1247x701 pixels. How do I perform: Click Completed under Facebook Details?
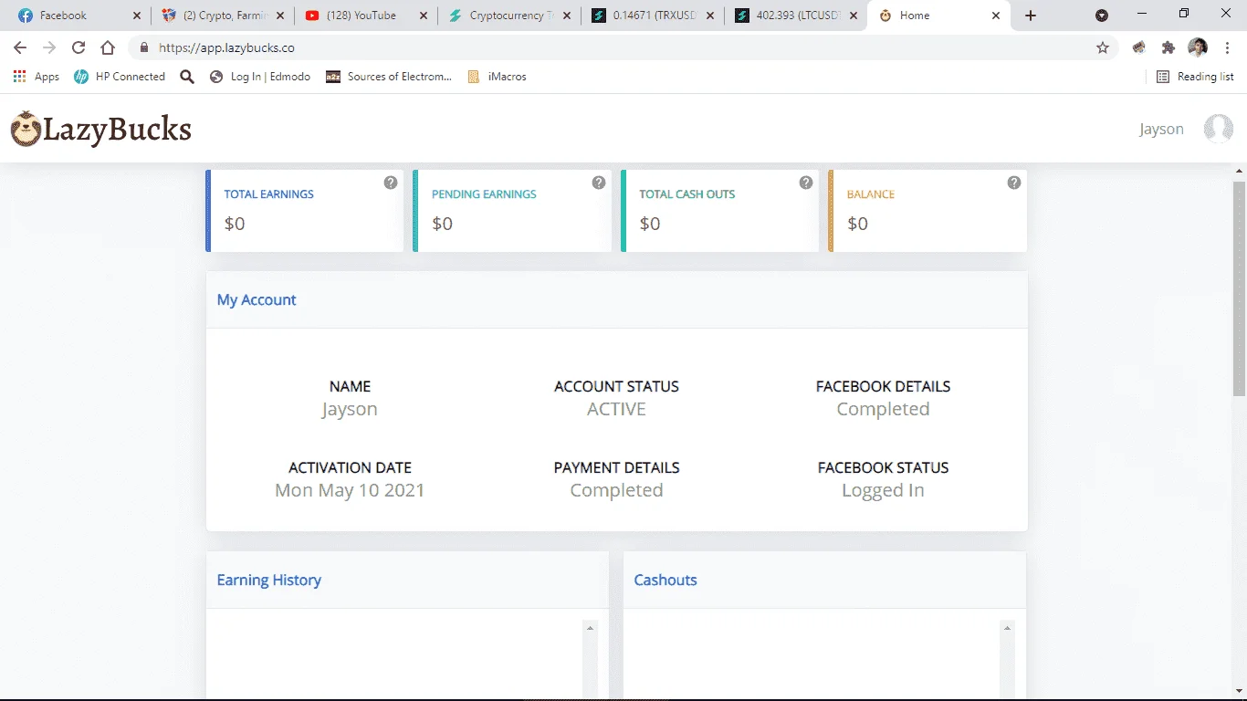(883, 409)
